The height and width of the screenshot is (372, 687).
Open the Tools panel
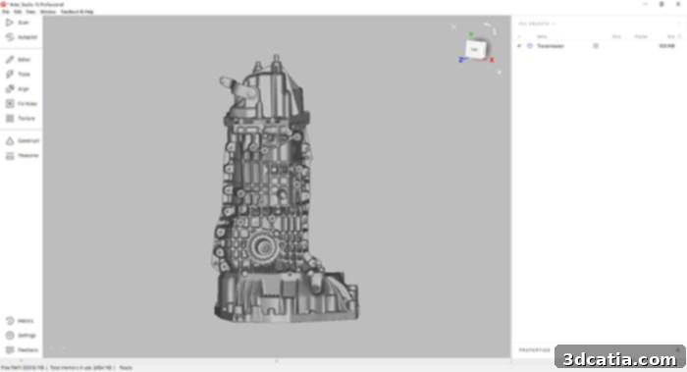[x=18, y=74]
